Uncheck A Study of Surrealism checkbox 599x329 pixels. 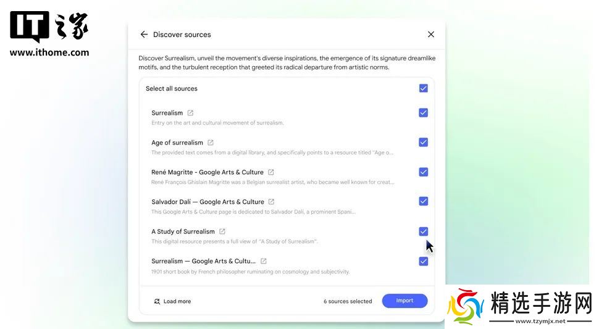click(423, 231)
